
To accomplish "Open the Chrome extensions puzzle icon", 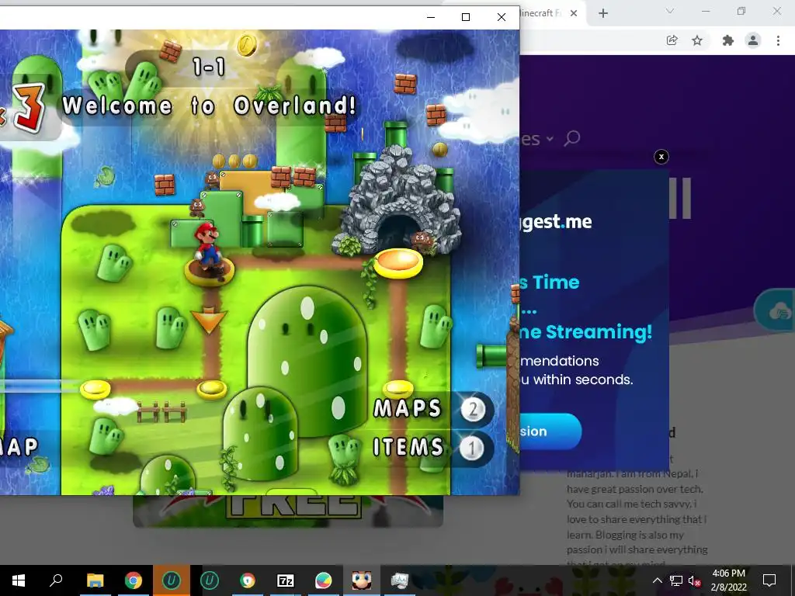I will point(728,40).
